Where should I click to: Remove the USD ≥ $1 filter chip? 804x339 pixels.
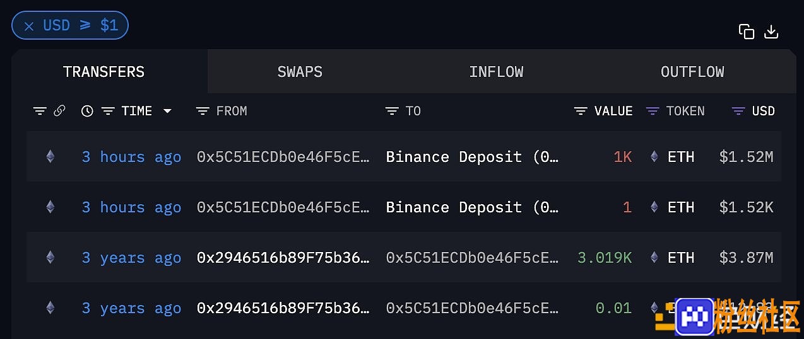coord(28,26)
